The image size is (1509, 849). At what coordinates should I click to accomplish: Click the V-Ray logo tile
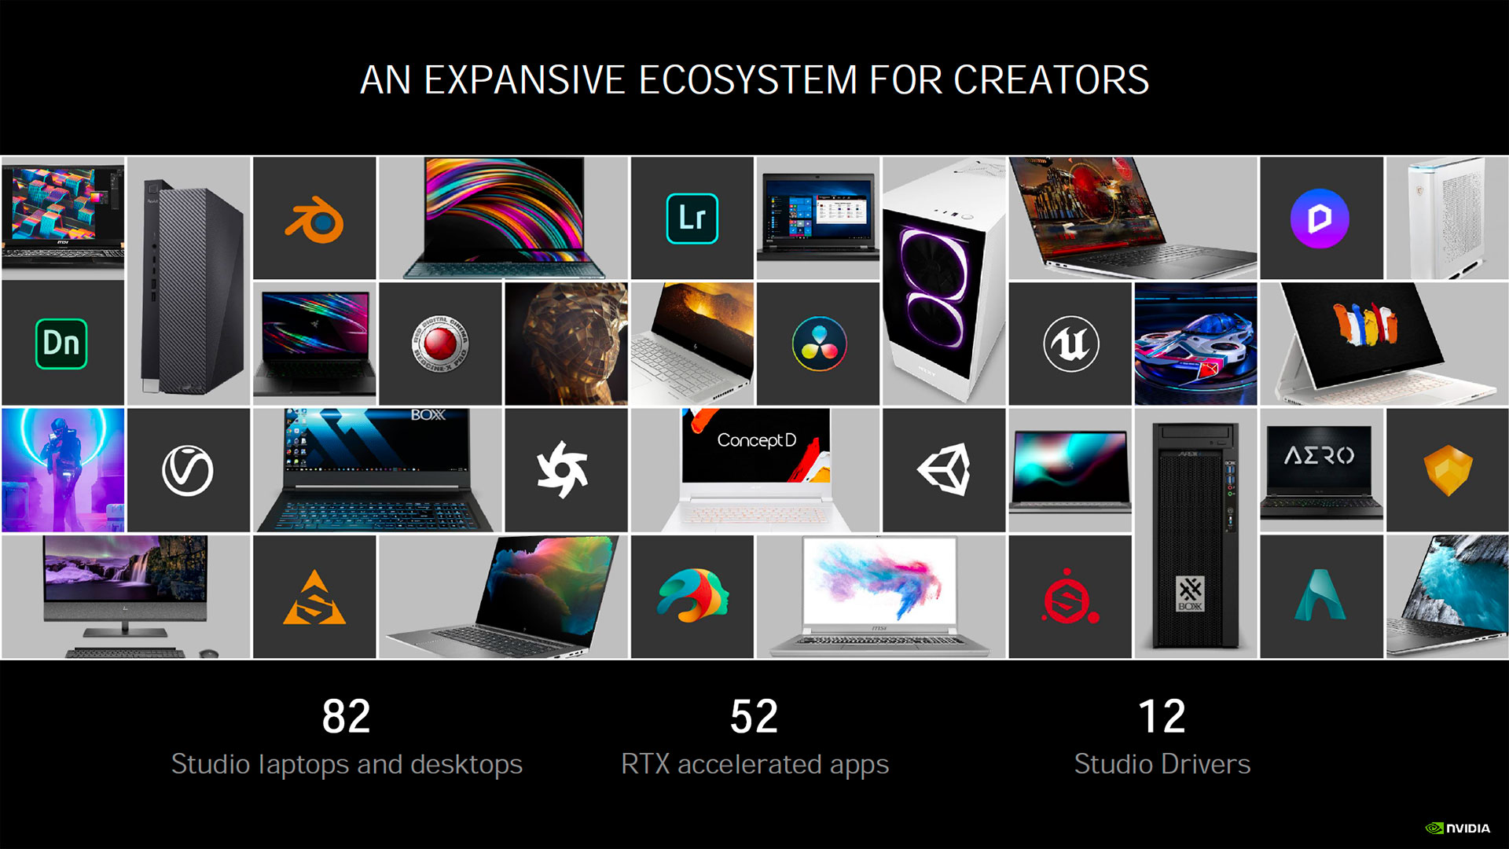tap(188, 470)
